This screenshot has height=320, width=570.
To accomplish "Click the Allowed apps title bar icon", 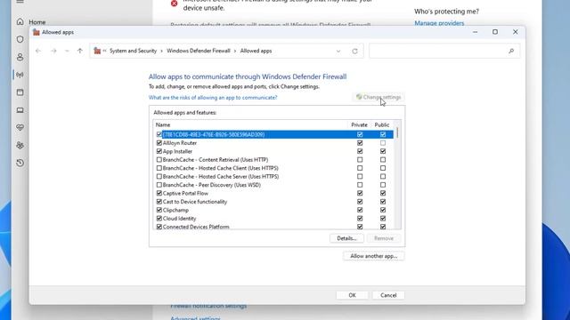I will click(x=36, y=32).
